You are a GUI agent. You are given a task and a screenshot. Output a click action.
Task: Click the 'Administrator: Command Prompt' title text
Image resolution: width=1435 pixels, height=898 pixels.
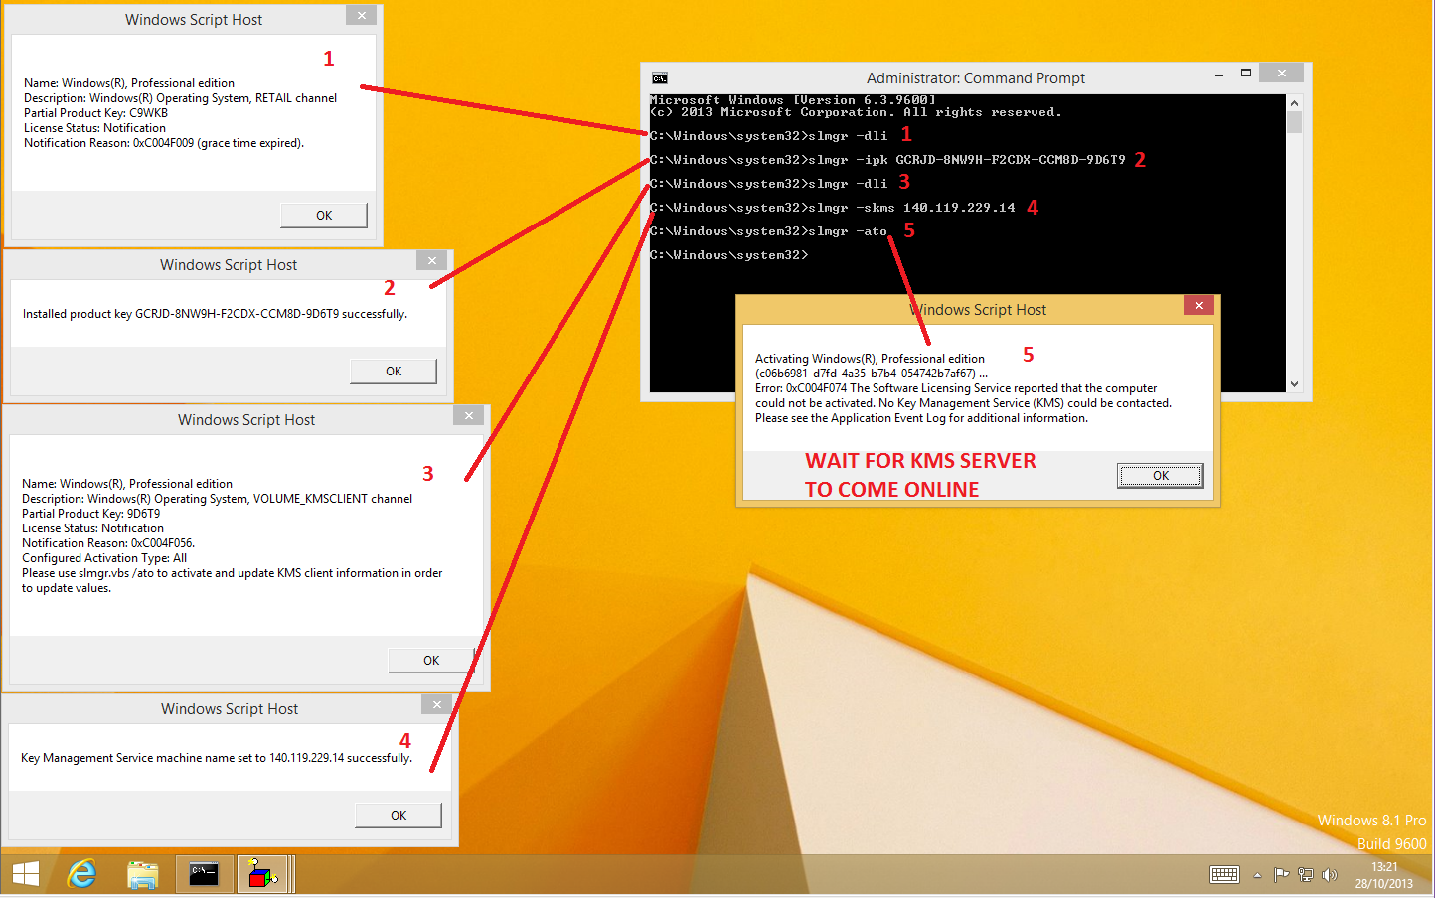pos(976,78)
